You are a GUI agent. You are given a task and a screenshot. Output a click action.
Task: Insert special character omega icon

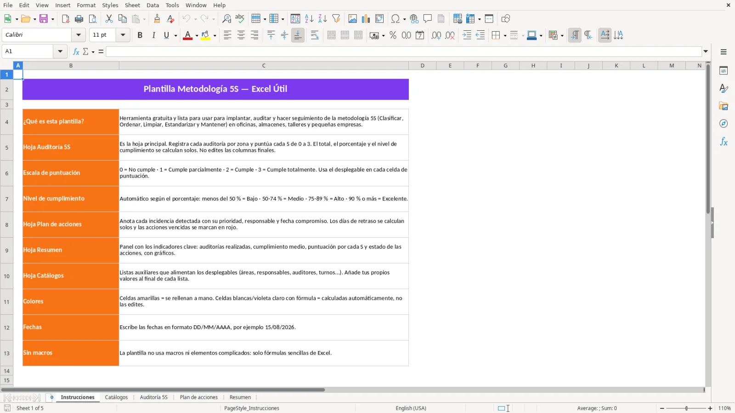pos(395,19)
